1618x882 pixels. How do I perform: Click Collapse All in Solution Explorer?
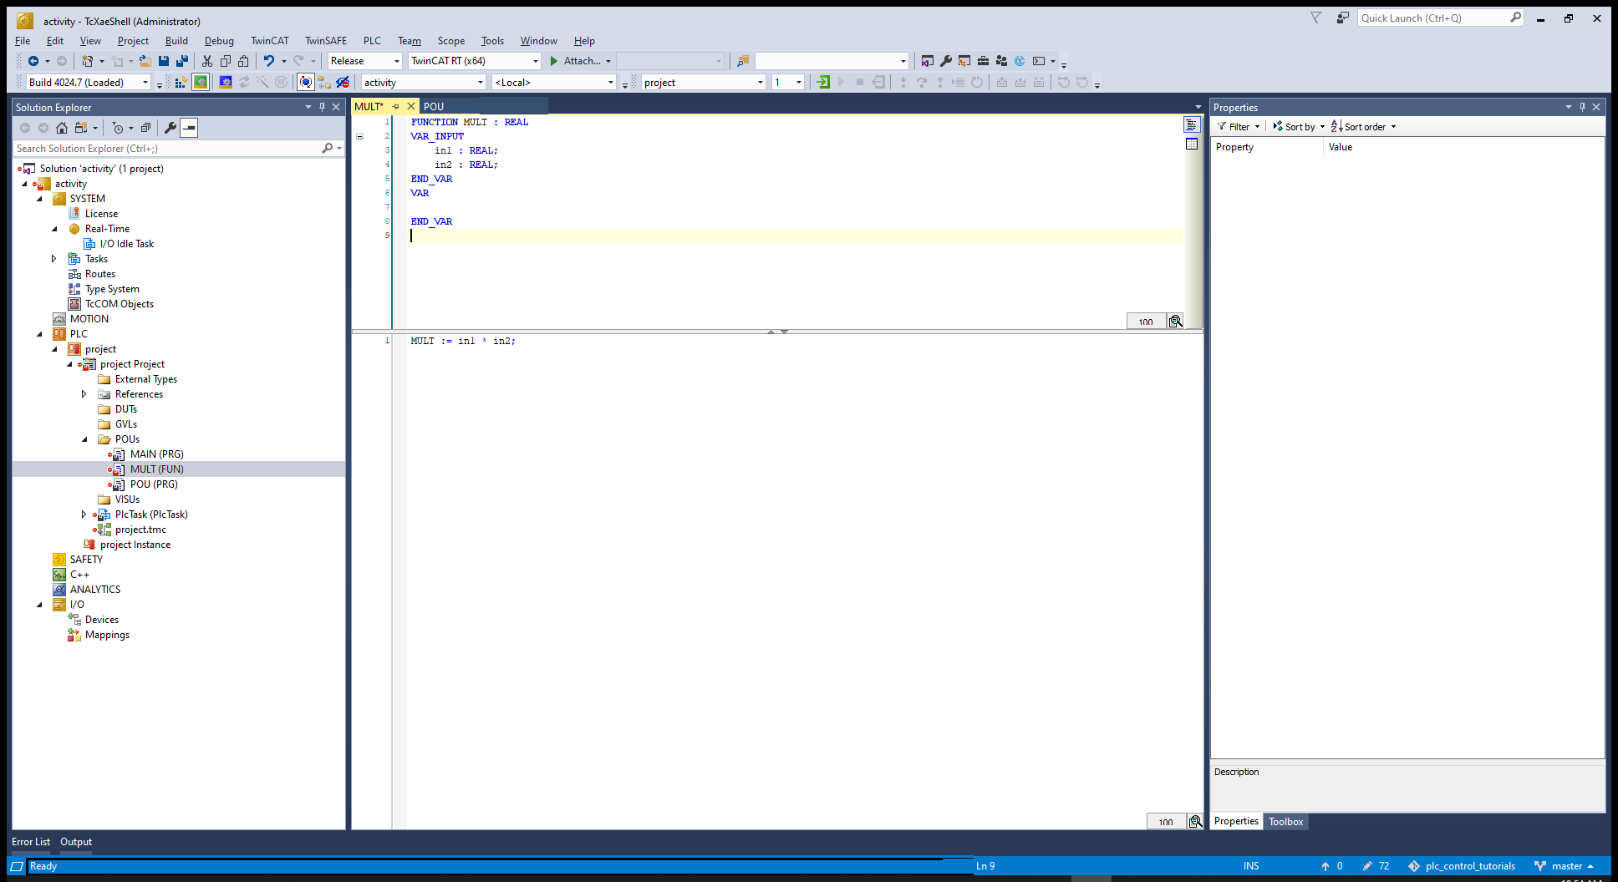point(145,128)
